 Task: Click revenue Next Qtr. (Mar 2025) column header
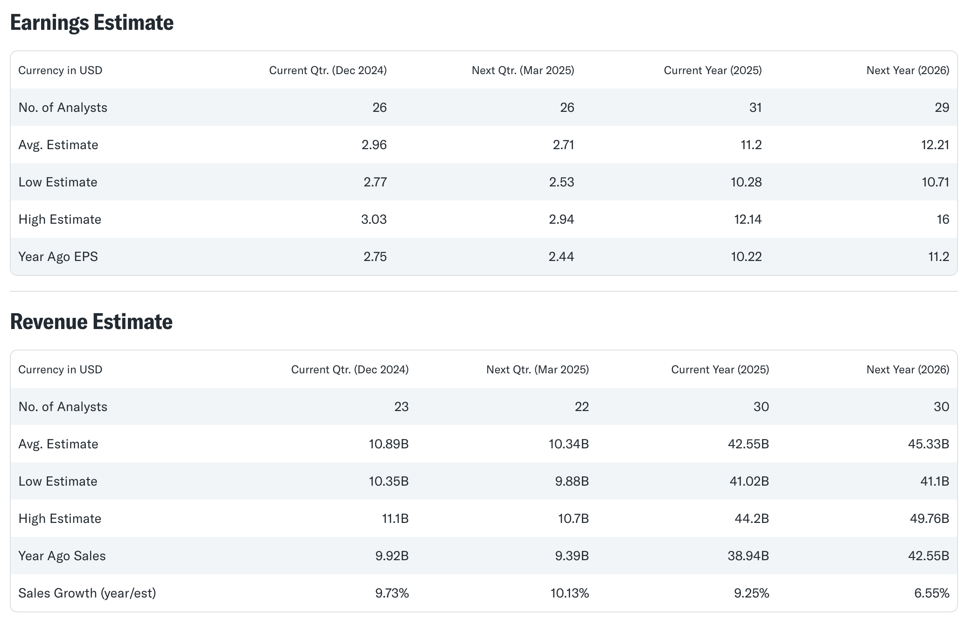click(x=537, y=370)
